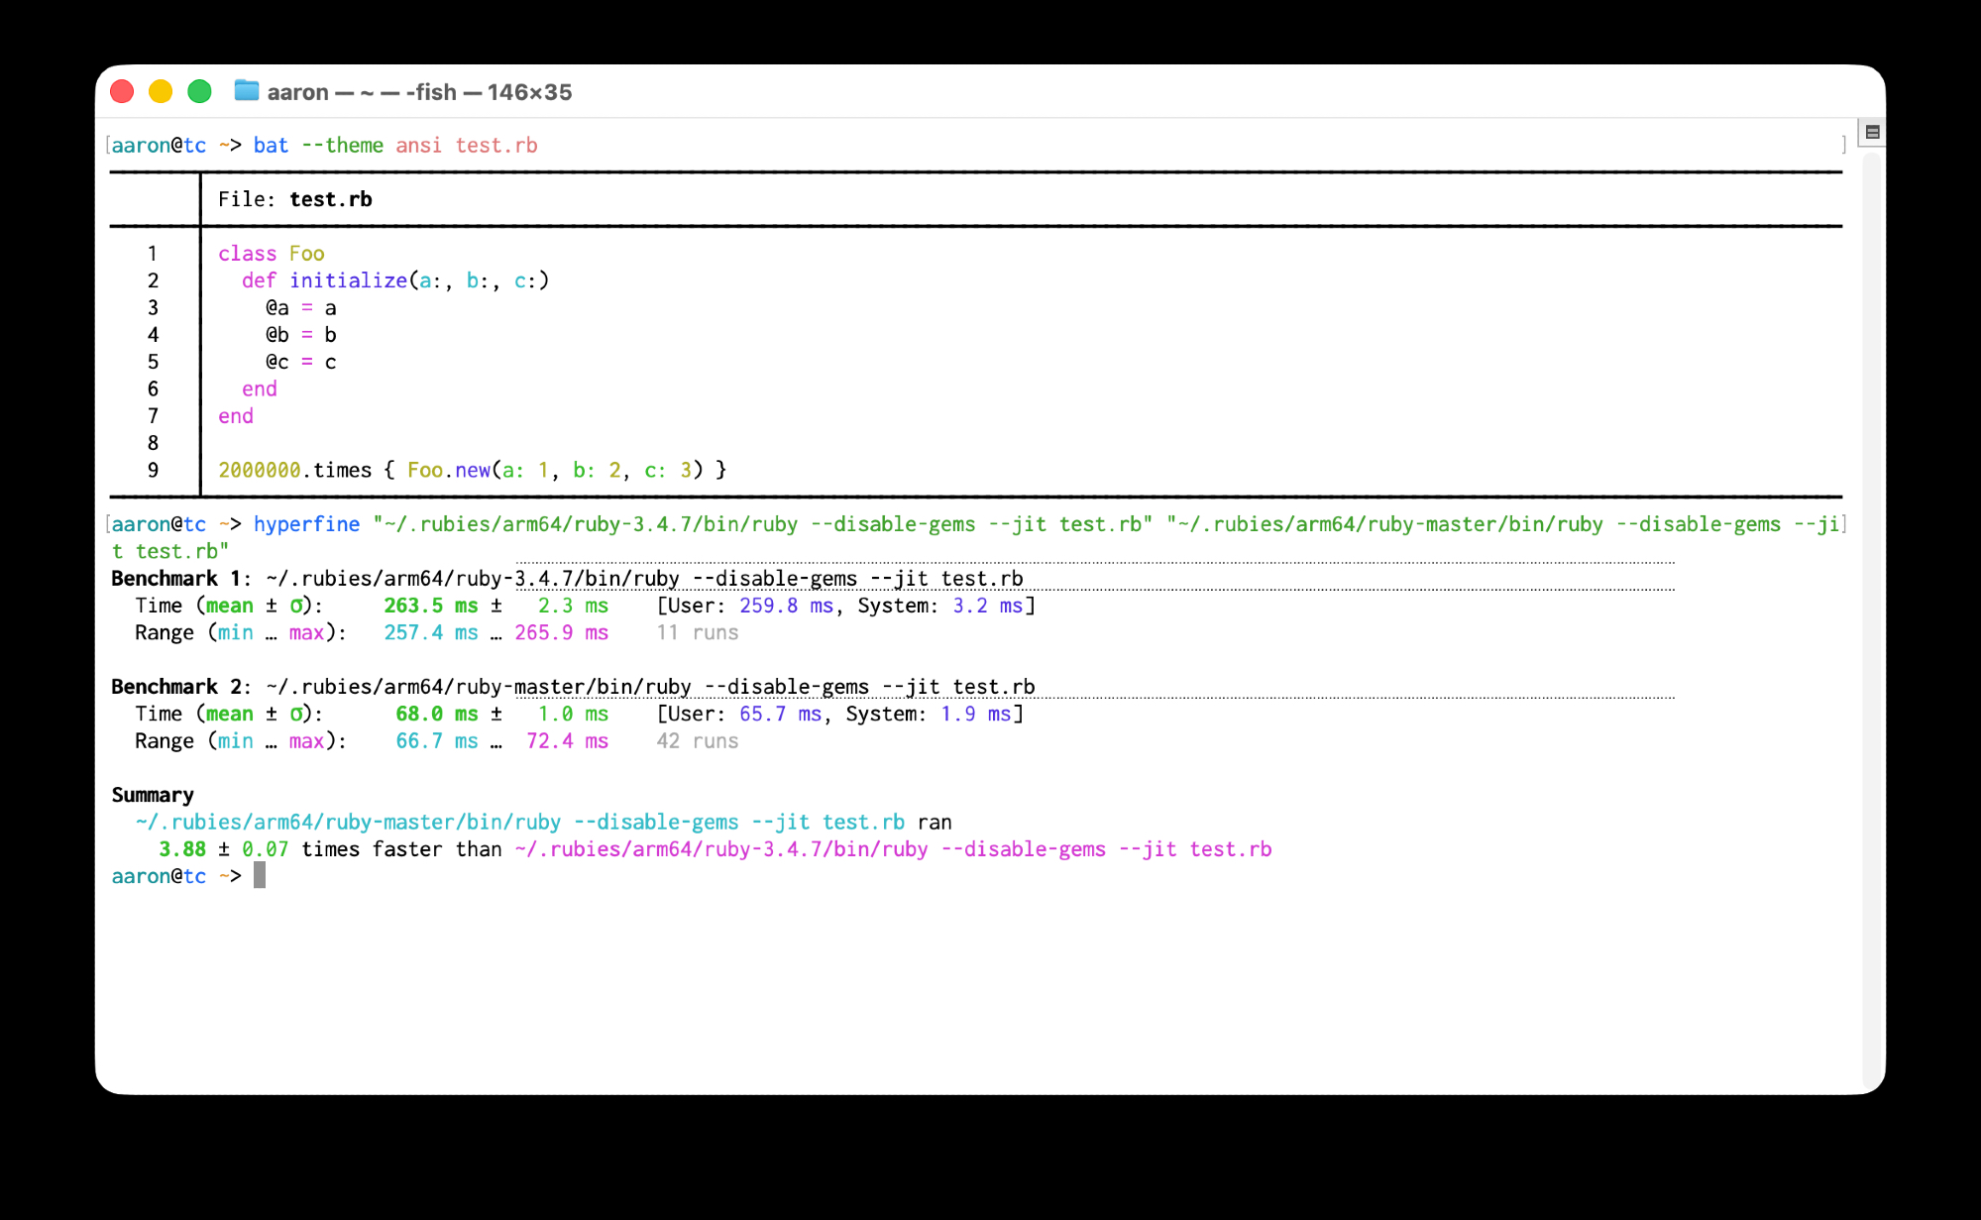The width and height of the screenshot is (1981, 1220).
Task: Click the 'Benchmark 2' heading
Action: pos(174,687)
